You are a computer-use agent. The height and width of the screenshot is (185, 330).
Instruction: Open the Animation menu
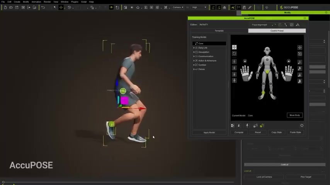[x=36, y=2]
